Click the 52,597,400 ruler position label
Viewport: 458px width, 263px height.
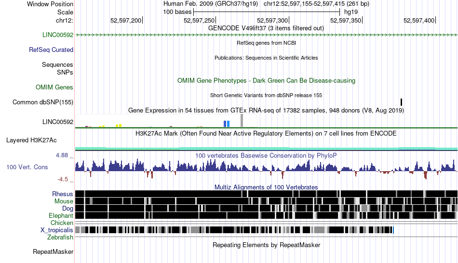coord(419,21)
